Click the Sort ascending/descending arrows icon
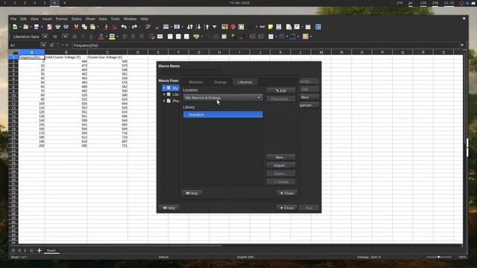The width and height of the screenshot is (477, 268). pos(190,27)
